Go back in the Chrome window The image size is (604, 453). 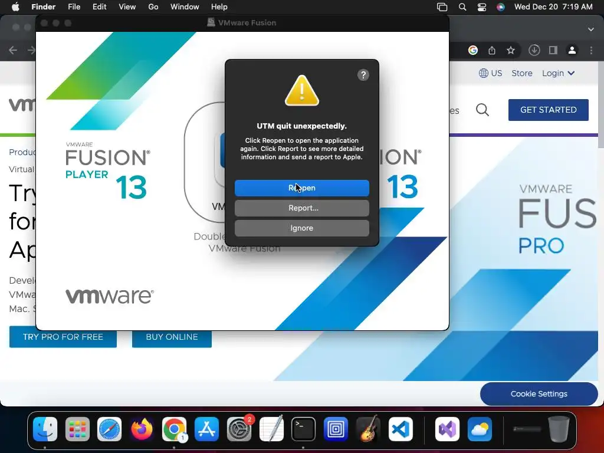tap(13, 50)
